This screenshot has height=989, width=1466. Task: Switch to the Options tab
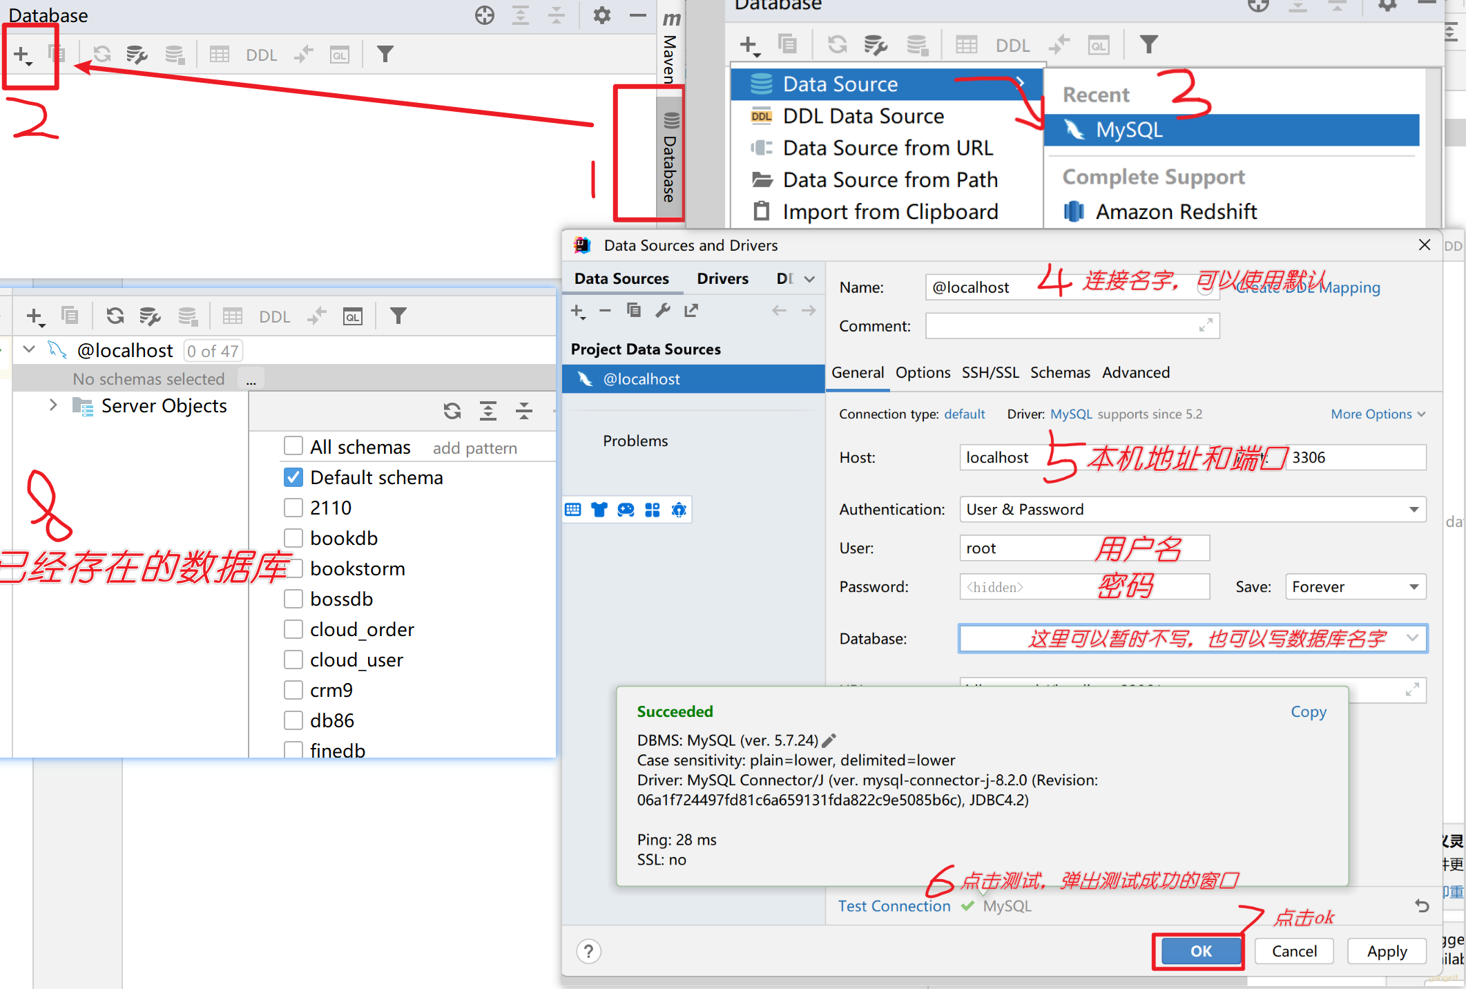(x=923, y=373)
